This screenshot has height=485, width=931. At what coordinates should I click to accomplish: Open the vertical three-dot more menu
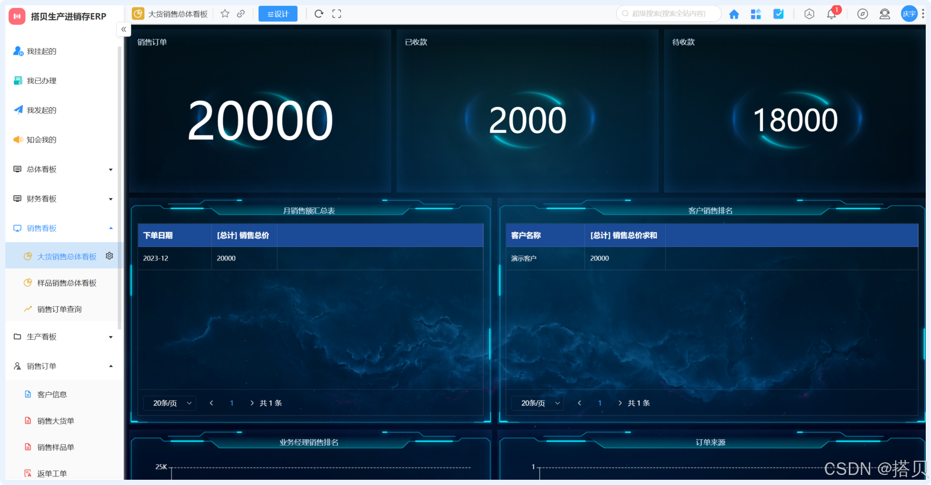pyautogui.click(x=923, y=14)
